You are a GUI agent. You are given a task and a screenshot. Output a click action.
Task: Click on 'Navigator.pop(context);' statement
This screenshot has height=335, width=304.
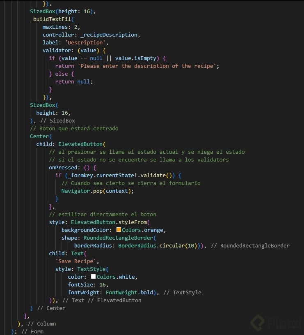(98, 191)
